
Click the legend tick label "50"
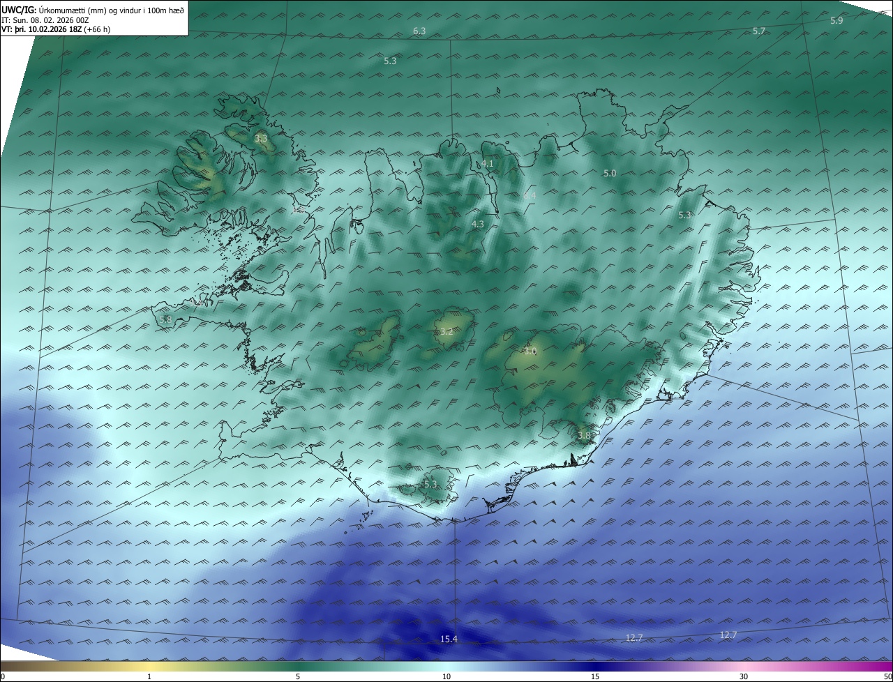pos(887,676)
